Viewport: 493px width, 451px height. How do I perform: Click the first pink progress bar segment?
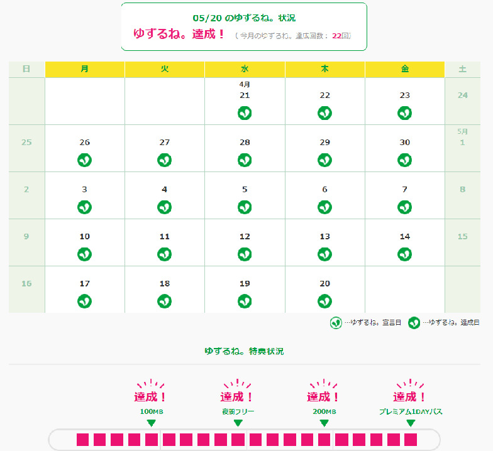(x=82, y=439)
